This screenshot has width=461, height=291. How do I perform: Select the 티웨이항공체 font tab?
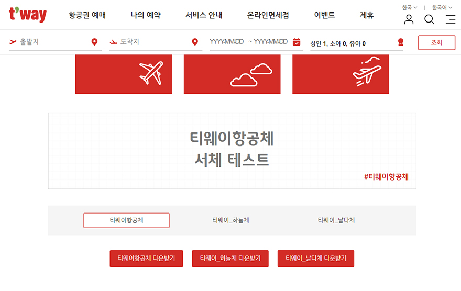click(126, 220)
